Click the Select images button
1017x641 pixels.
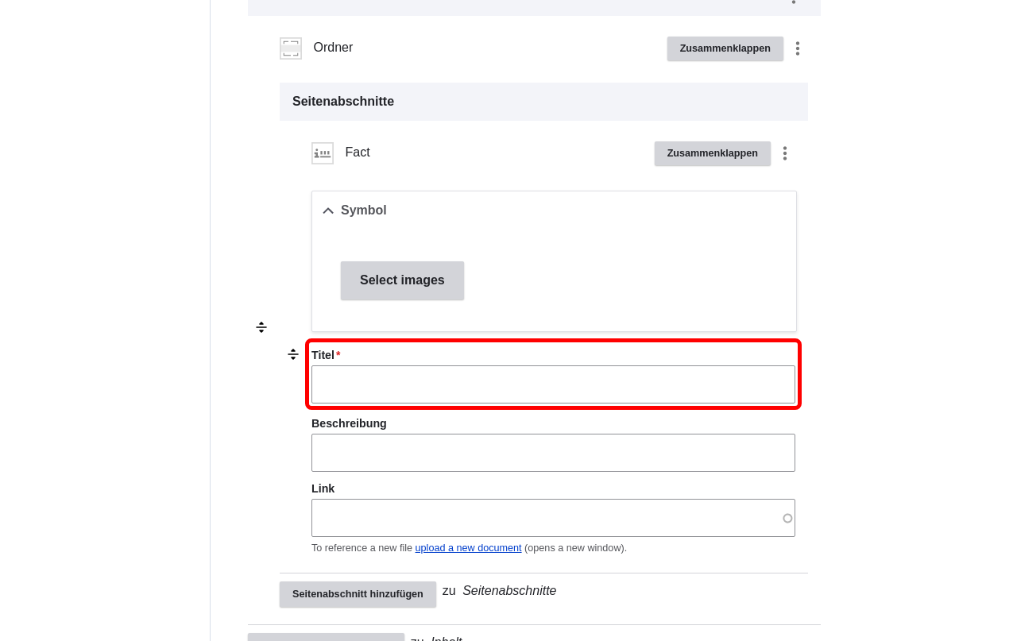click(402, 280)
